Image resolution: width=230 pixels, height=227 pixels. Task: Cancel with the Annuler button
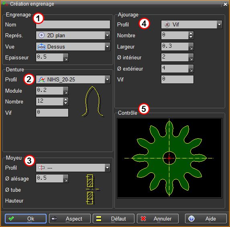tap(158, 219)
